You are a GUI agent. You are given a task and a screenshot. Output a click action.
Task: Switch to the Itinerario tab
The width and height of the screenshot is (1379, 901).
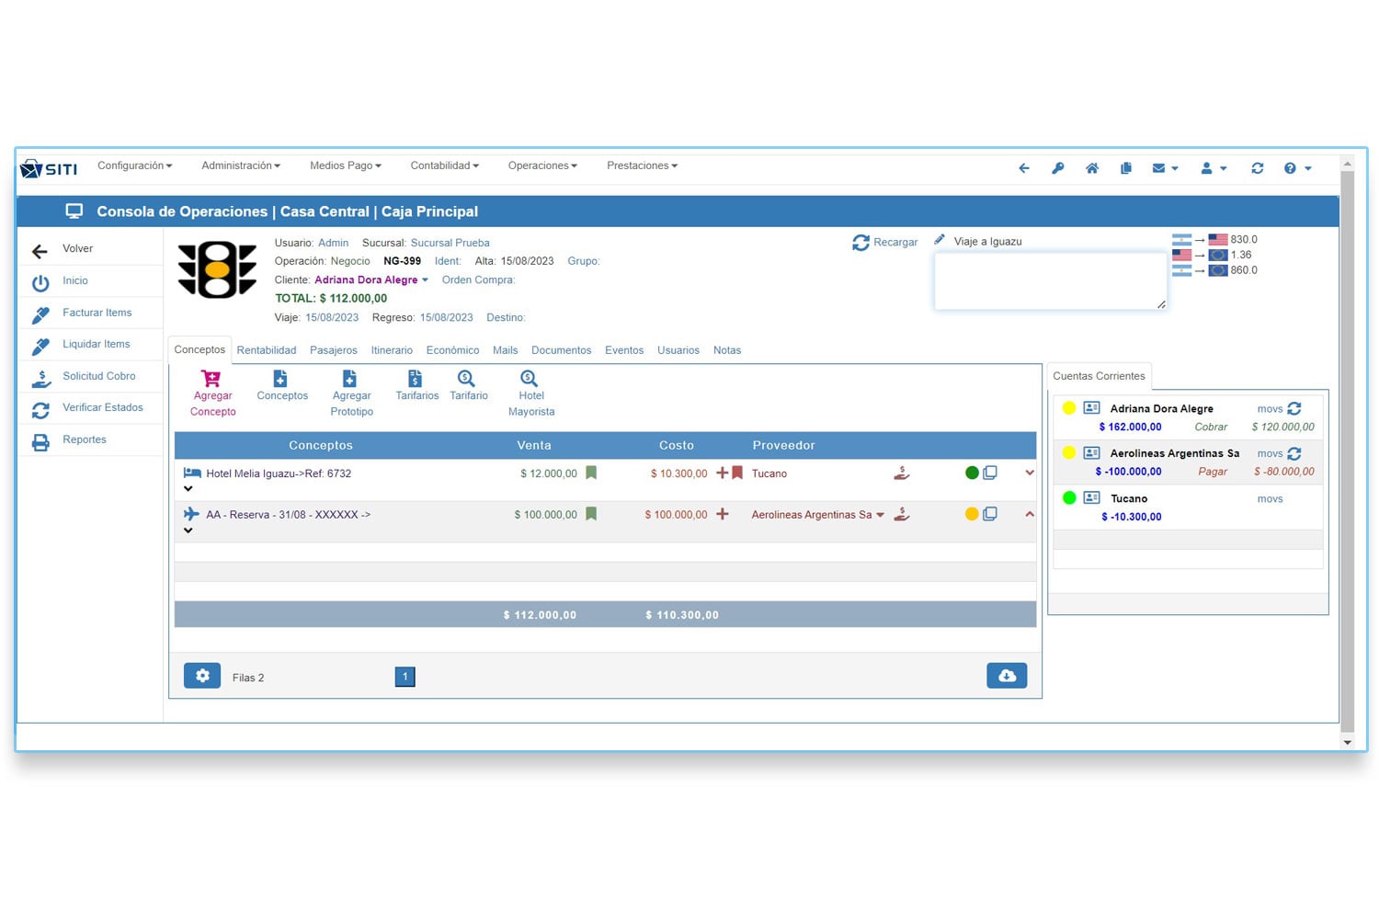[x=392, y=350]
